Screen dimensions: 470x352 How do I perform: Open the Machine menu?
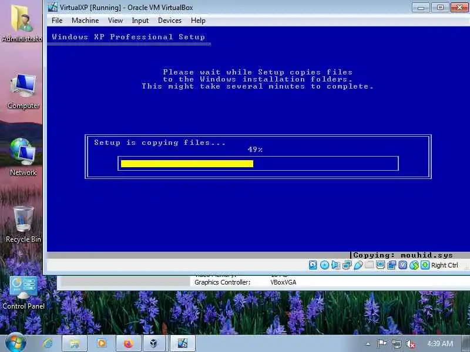point(85,21)
